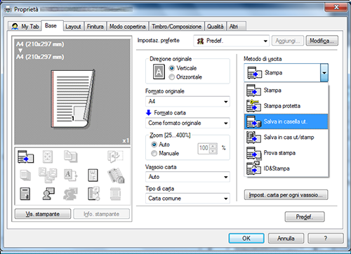This screenshot has height=254, width=351.
Task: Click the page with clock overlay icon
Action: pos(94,194)
